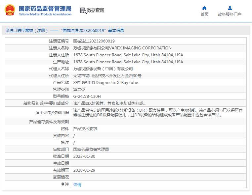This screenshot has height=195, width=252.
Task: Click the 备注 label
Action: (x=65, y=143)
